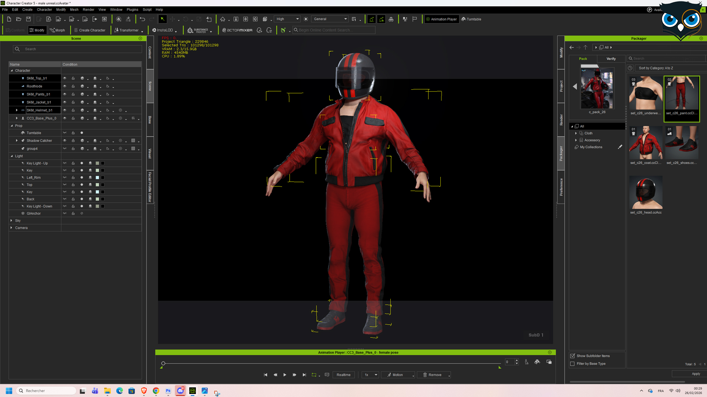The image size is (707, 397).
Task: Click the My Collections edit pencil icon
Action: (x=620, y=147)
